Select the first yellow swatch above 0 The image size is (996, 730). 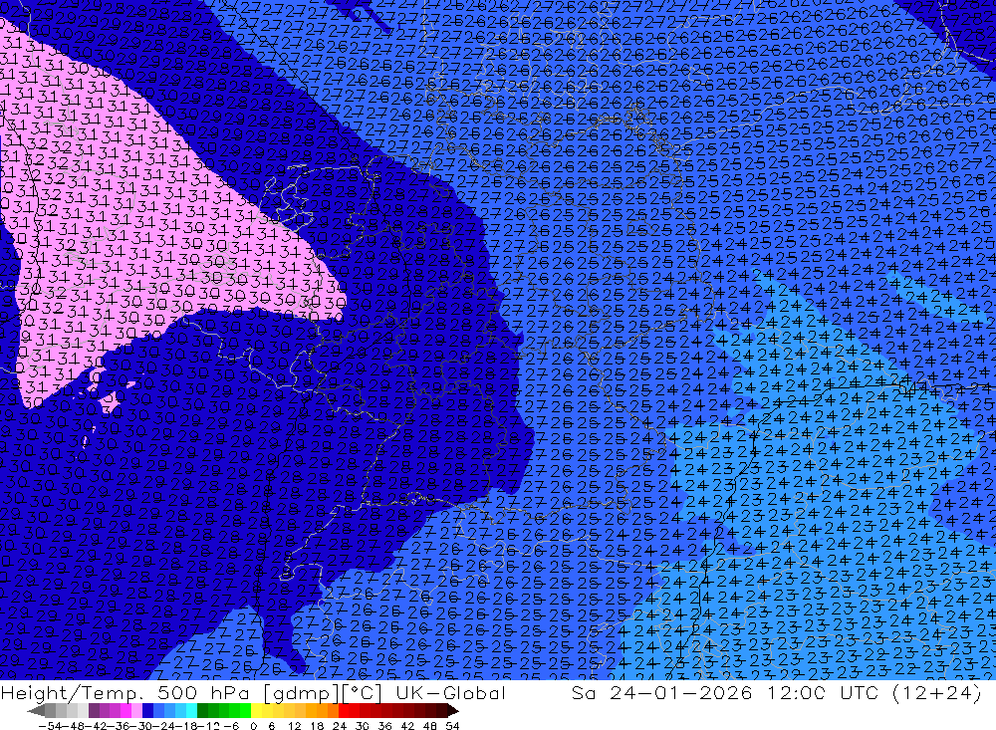click(256, 711)
